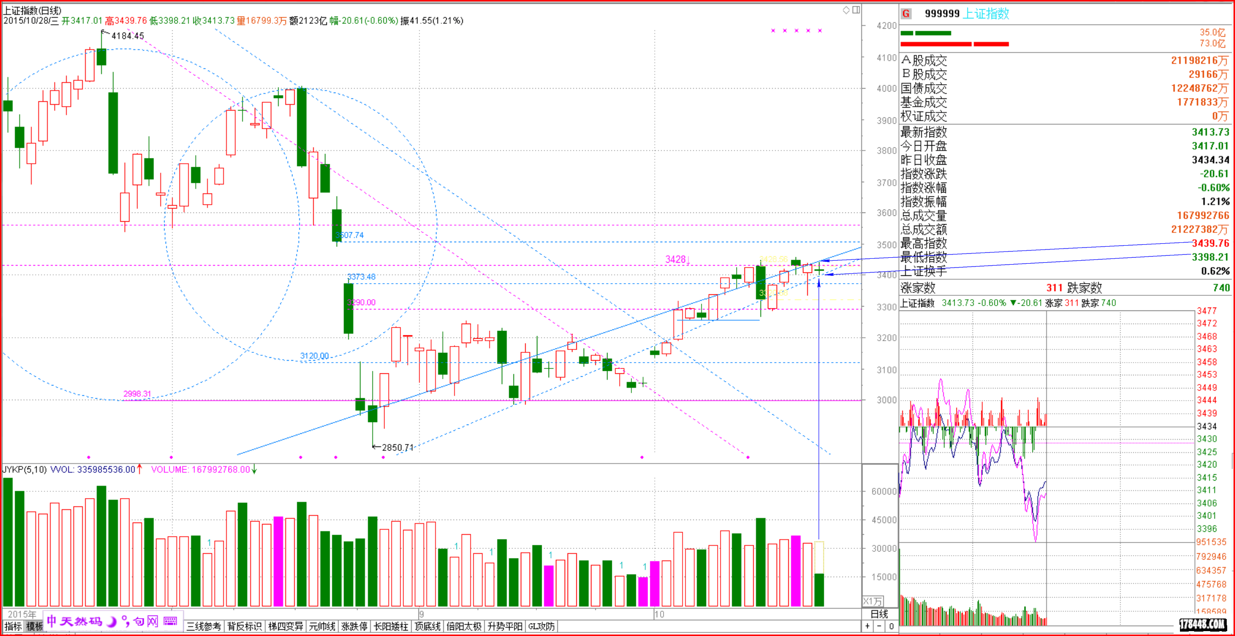
Task: Open the 指标 tab
Action: pyautogui.click(x=13, y=627)
